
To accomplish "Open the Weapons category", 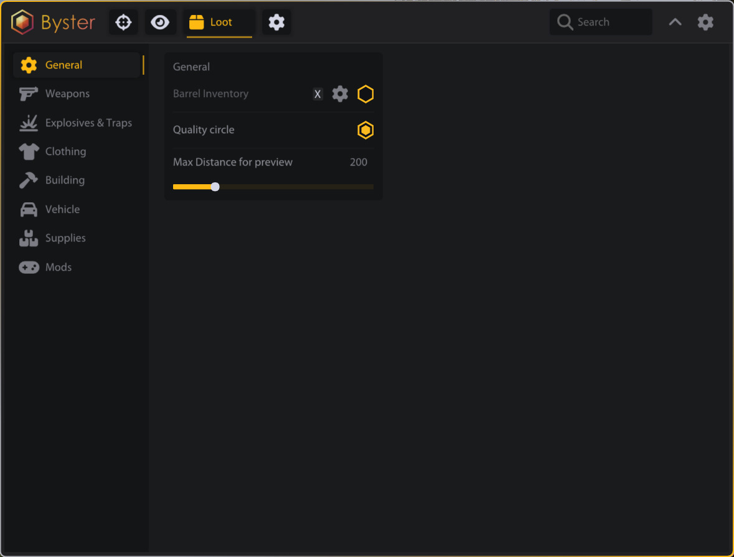I will pyautogui.click(x=67, y=94).
